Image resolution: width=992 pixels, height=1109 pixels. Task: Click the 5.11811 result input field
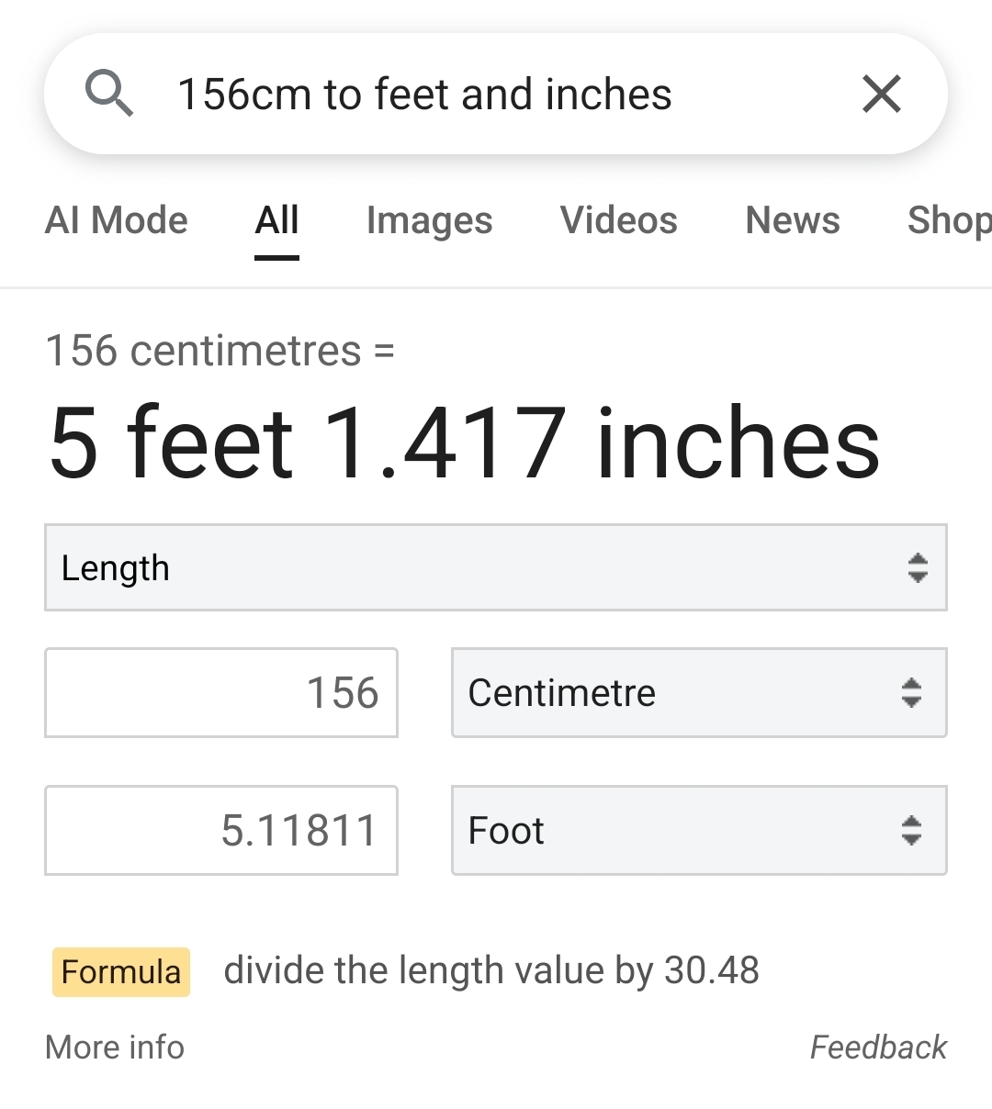pos(221,830)
